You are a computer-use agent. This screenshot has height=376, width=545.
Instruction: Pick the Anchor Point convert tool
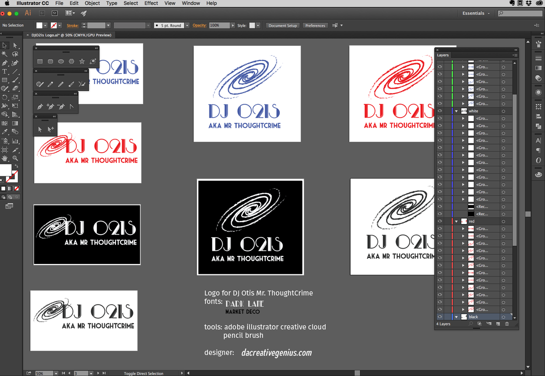pos(71,107)
